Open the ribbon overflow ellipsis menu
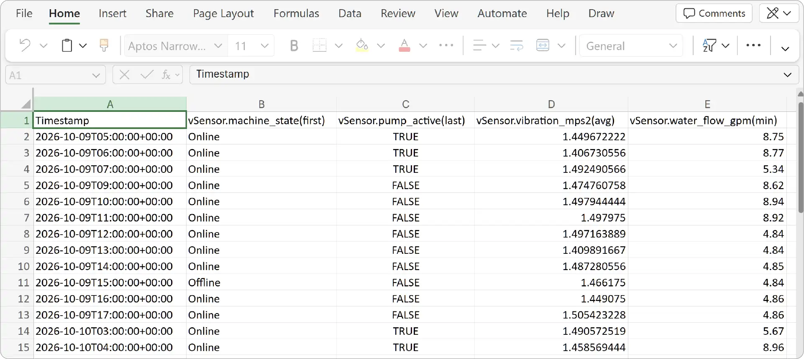Image resolution: width=804 pixels, height=359 pixels. point(753,46)
